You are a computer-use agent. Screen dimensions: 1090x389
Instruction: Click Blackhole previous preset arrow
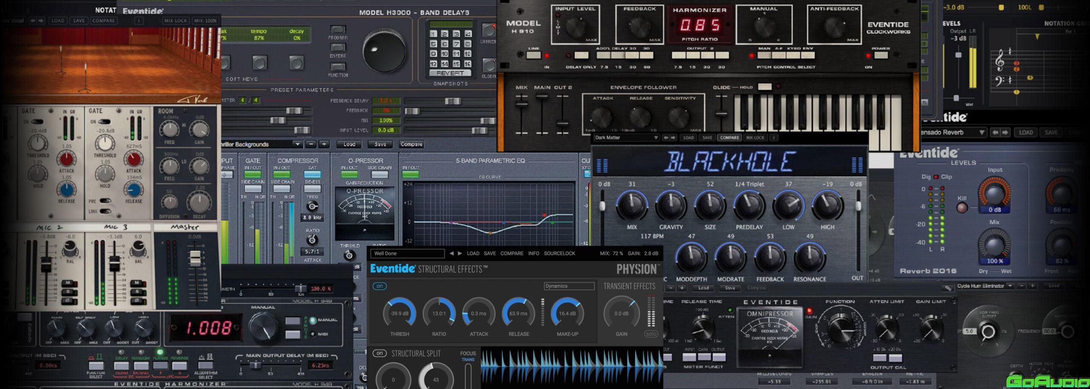point(665,137)
